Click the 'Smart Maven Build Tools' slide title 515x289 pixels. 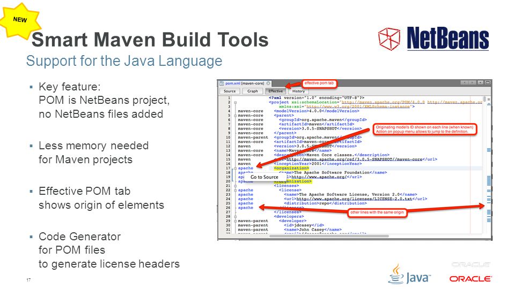click(150, 40)
